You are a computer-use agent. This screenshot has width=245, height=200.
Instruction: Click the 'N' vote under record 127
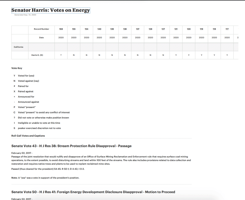163,55
